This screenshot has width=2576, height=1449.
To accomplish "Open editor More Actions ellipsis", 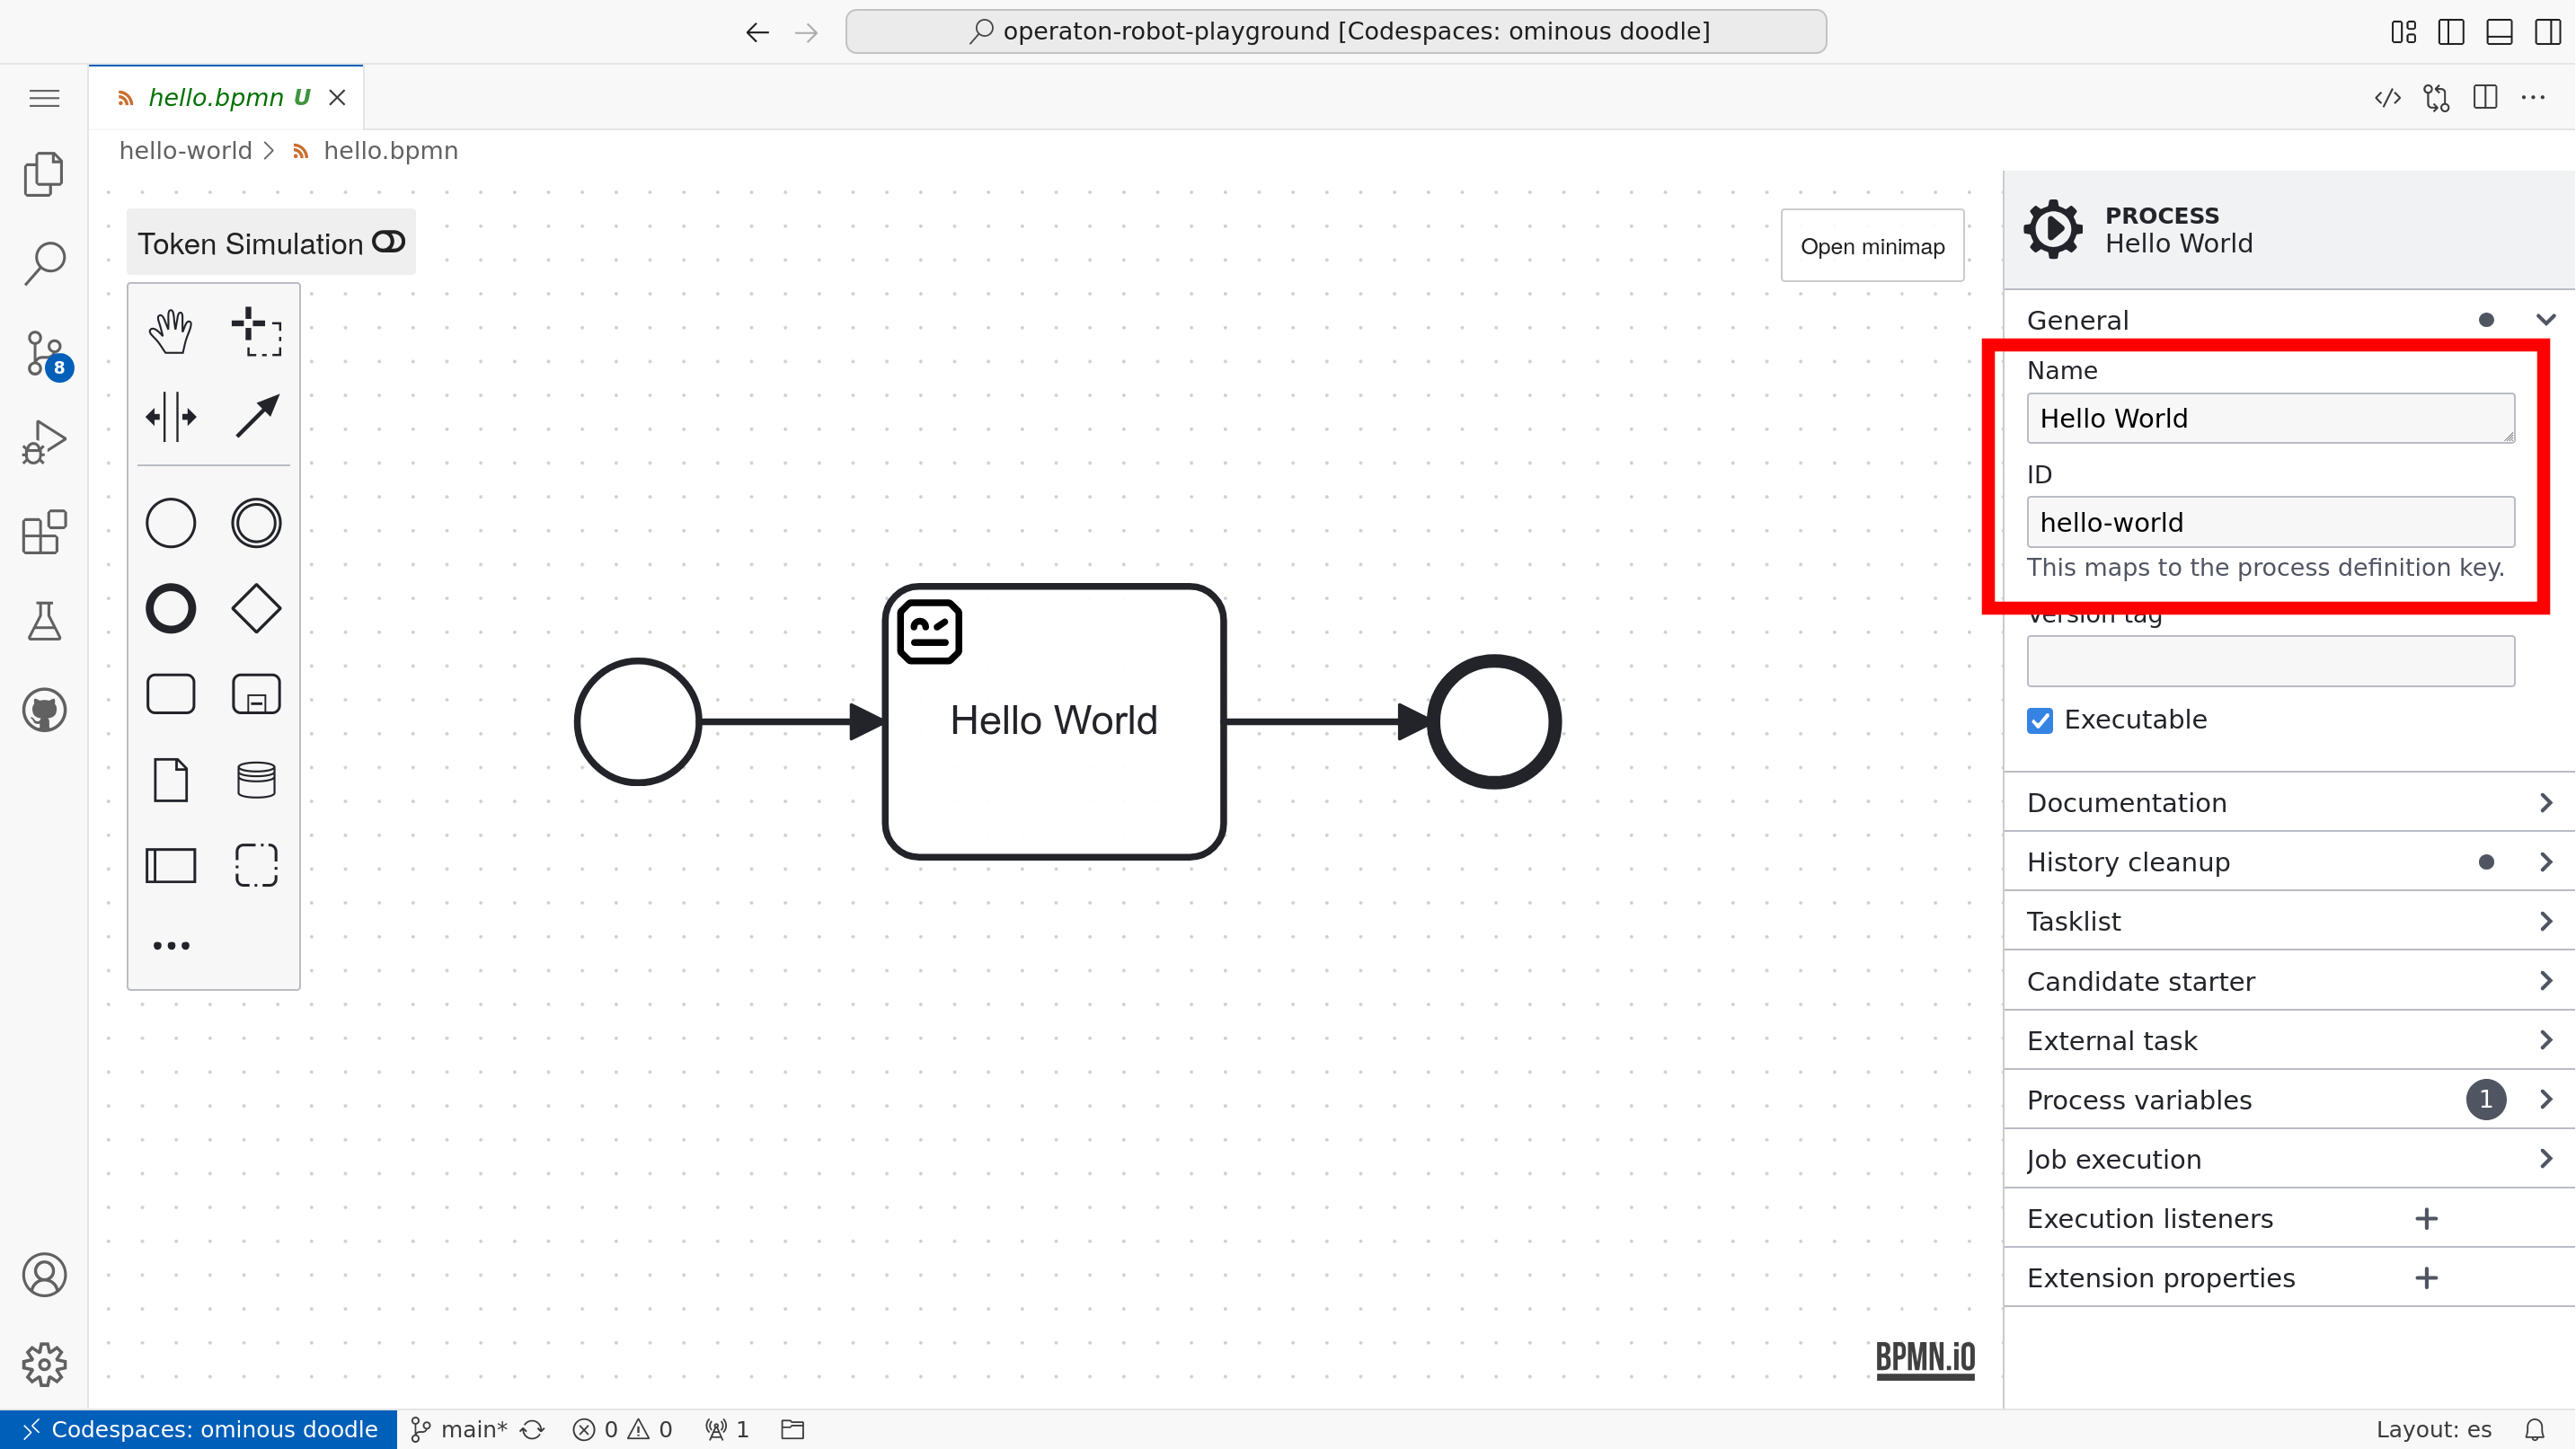I will [x=2533, y=98].
